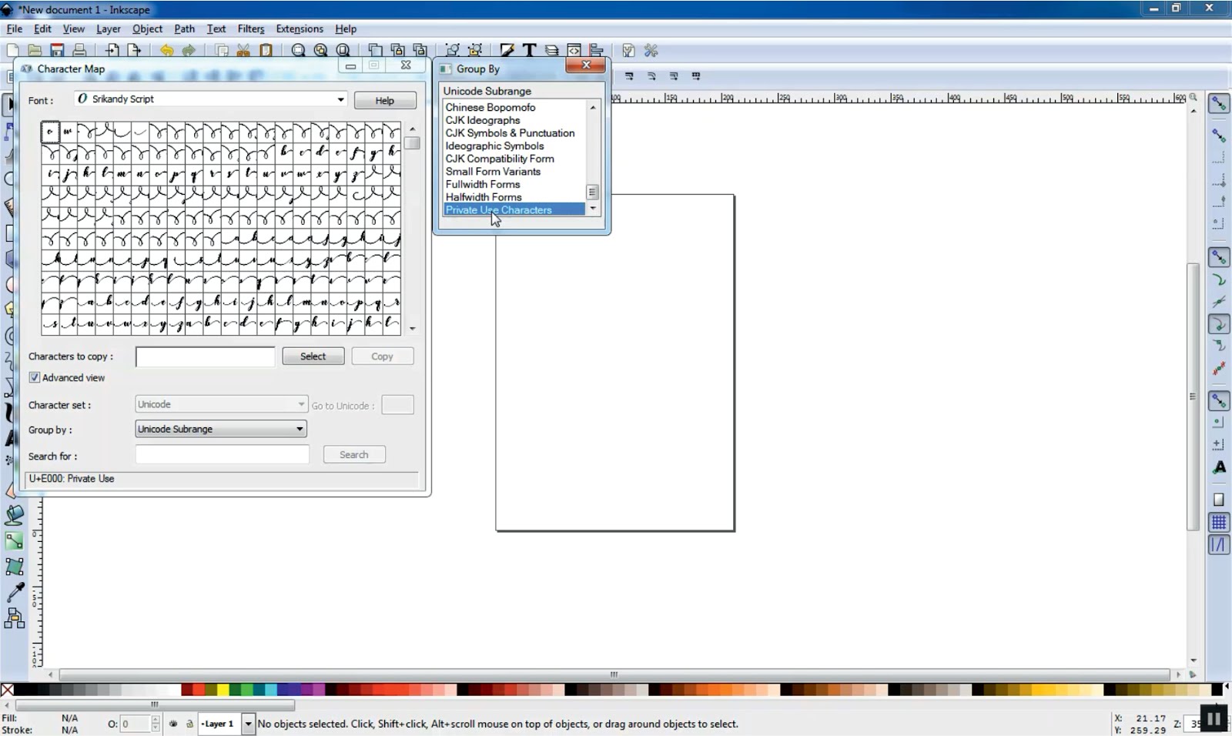
Task: Open the XML editor from the command bar
Action: [x=575, y=50]
